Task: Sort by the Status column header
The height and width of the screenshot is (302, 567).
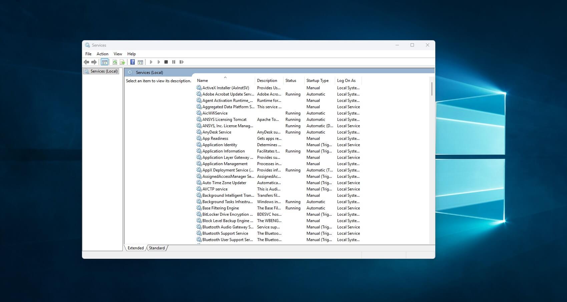Action: (294, 81)
